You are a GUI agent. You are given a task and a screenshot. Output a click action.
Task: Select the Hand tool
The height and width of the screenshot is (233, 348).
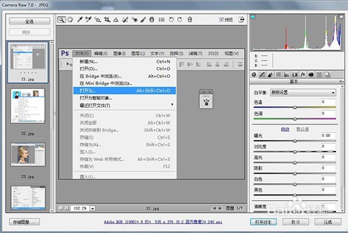point(70,20)
